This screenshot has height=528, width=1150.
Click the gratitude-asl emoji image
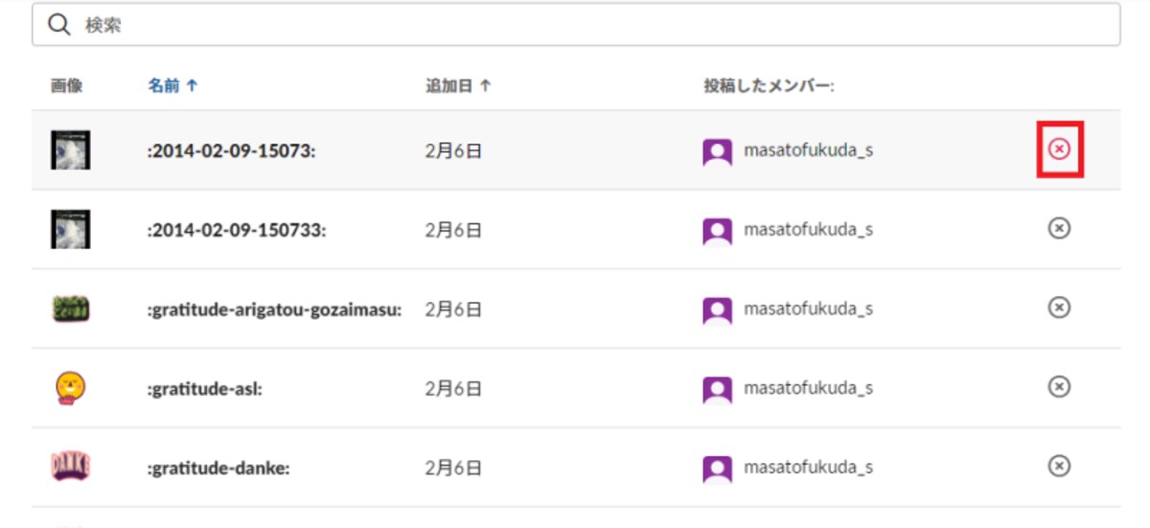pyautogui.click(x=71, y=387)
